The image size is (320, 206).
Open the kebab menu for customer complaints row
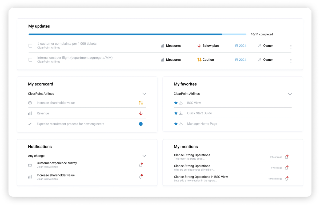(x=291, y=47)
